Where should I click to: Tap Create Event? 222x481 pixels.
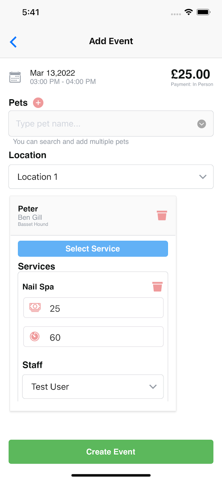(x=111, y=452)
